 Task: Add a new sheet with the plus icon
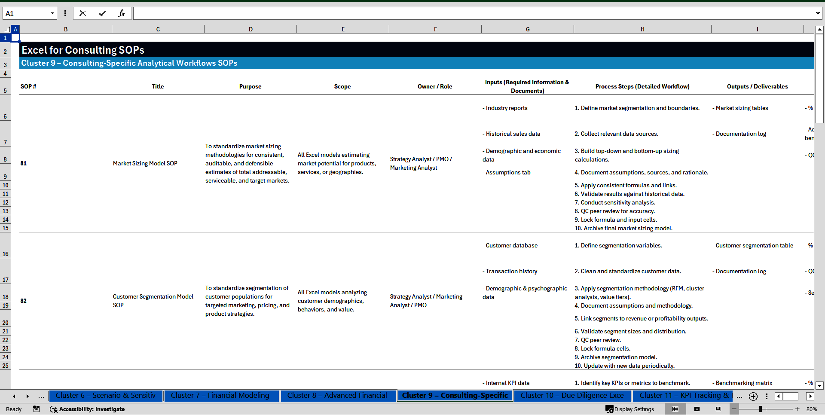point(753,397)
